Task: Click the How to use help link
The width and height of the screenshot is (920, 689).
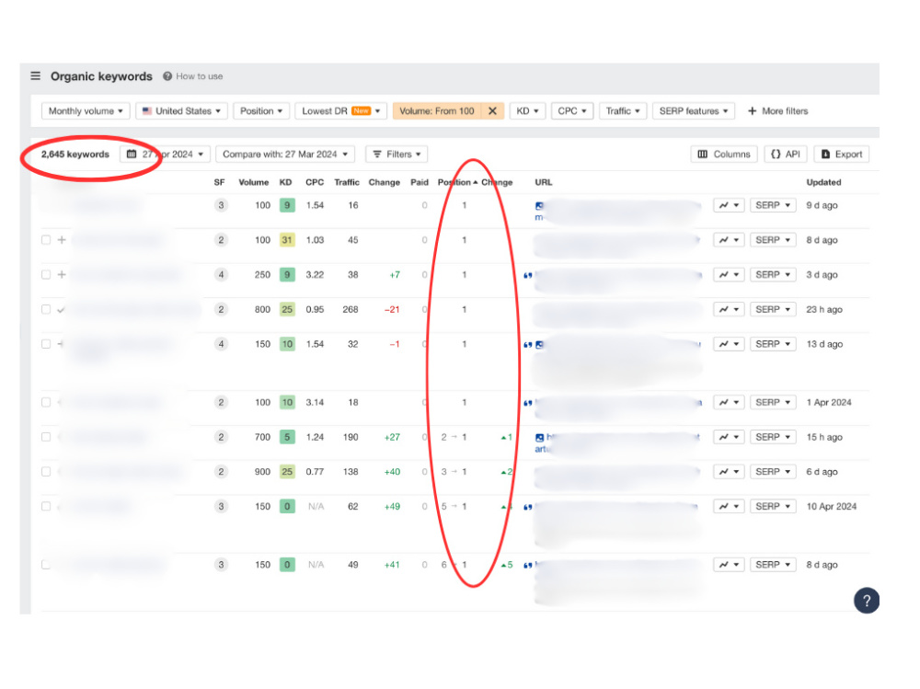Action: (193, 76)
